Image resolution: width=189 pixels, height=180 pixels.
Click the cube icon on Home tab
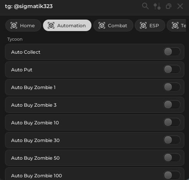pyautogui.click(x=14, y=25)
